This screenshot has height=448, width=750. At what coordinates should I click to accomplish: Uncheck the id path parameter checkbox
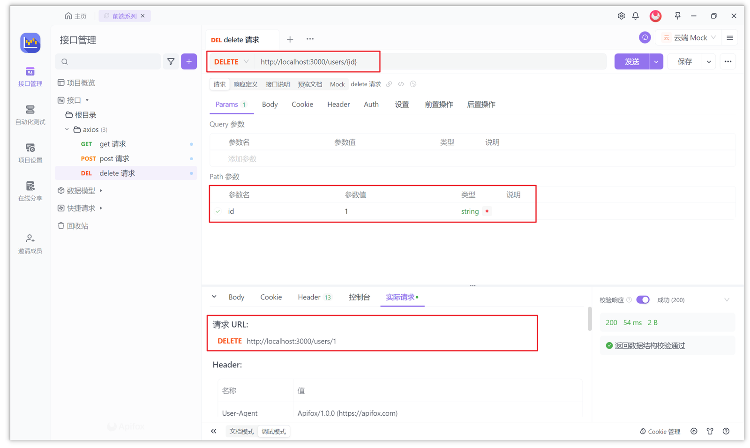(x=217, y=211)
